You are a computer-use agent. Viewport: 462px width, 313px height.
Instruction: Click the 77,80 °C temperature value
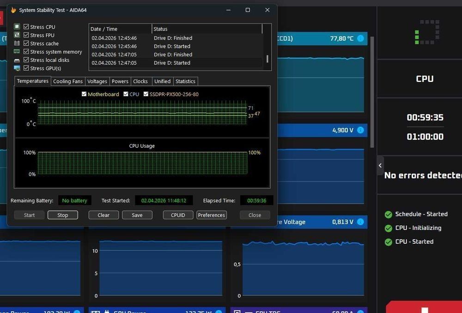(x=342, y=39)
